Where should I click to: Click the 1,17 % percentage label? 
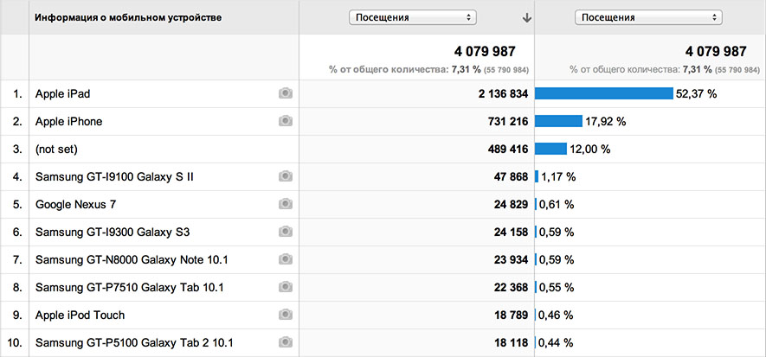(558, 176)
